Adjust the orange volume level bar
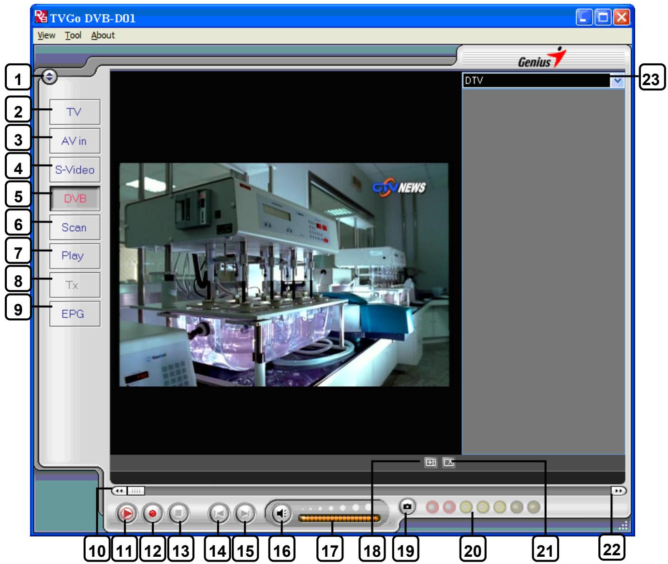668x564 pixels. tap(340, 519)
